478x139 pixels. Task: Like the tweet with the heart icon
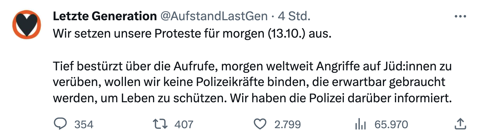(260, 124)
